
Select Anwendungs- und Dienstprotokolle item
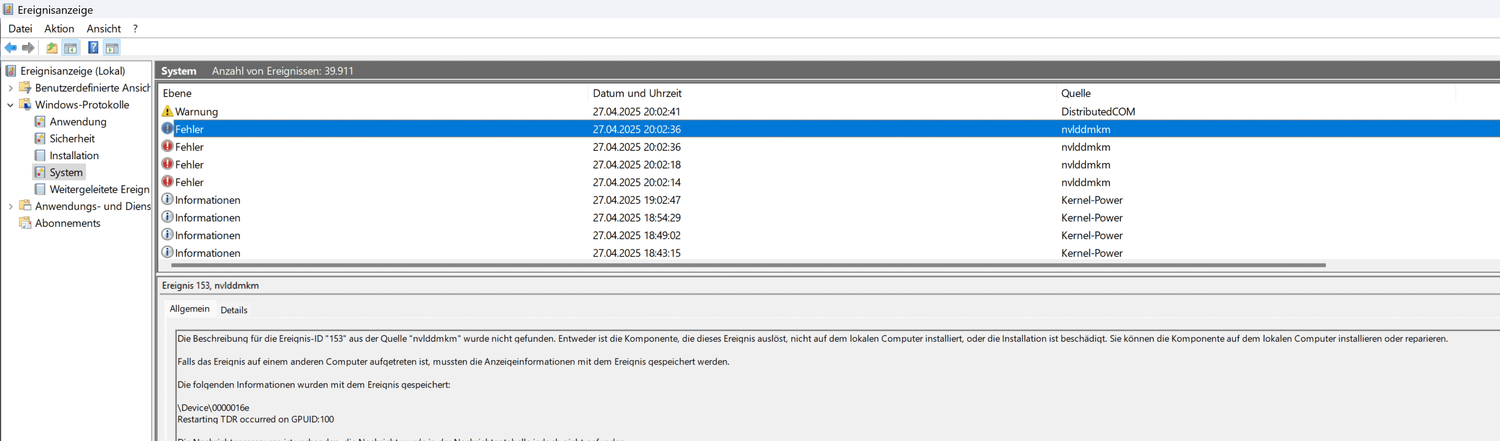tap(93, 206)
